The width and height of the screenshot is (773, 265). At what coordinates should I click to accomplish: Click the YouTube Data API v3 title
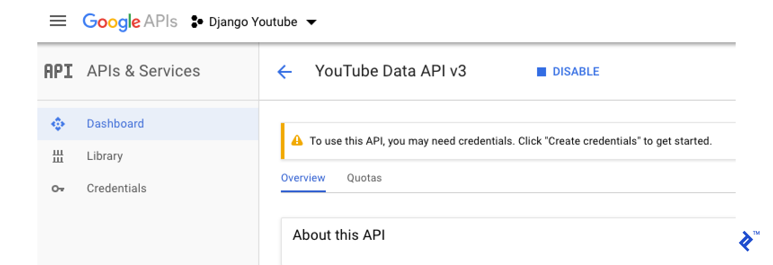pyautogui.click(x=391, y=71)
